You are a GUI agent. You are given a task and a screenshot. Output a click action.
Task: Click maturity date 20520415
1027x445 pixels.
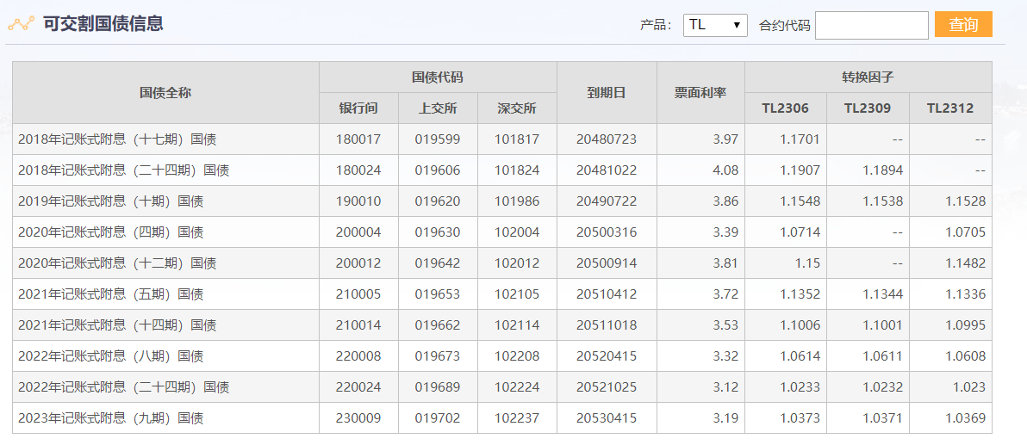point(607,356)
